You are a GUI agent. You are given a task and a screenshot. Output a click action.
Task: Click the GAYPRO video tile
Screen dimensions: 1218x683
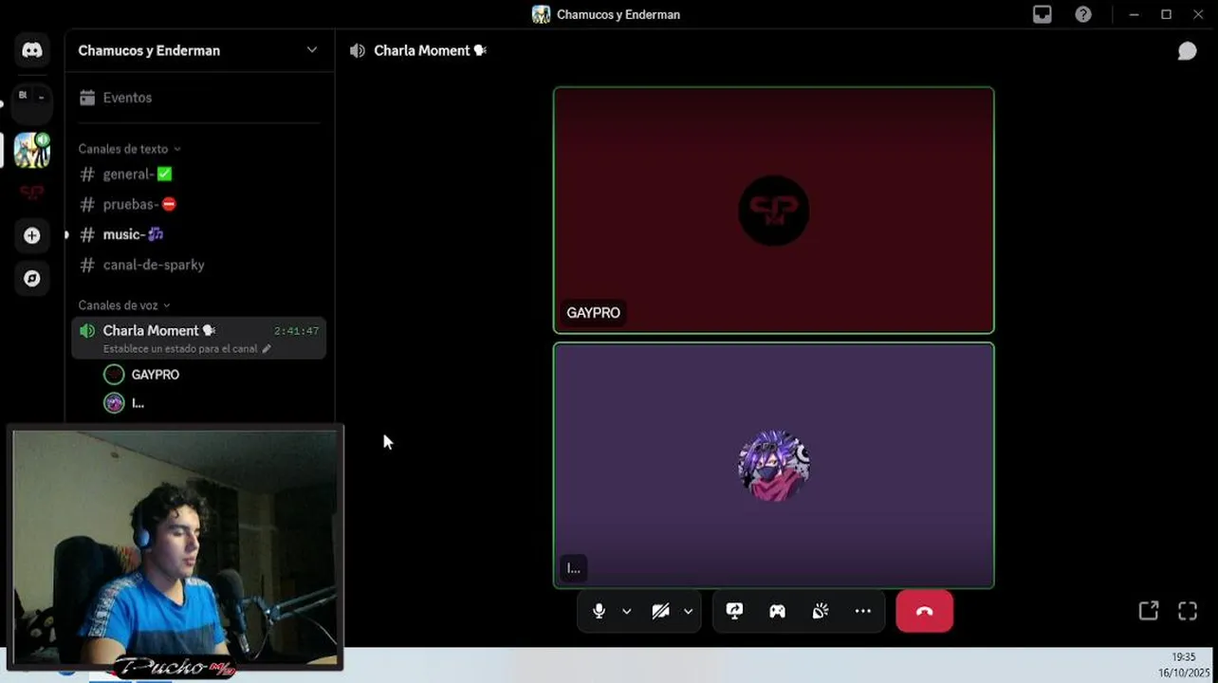tap(774, 211)
